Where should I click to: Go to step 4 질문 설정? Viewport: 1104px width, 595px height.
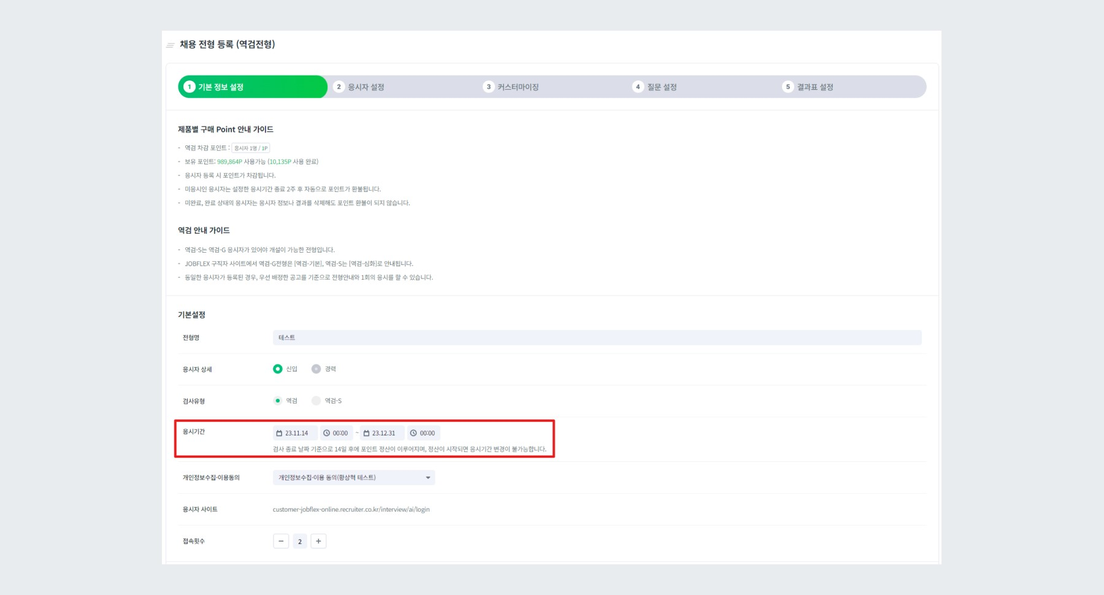[x=655, y=87]
